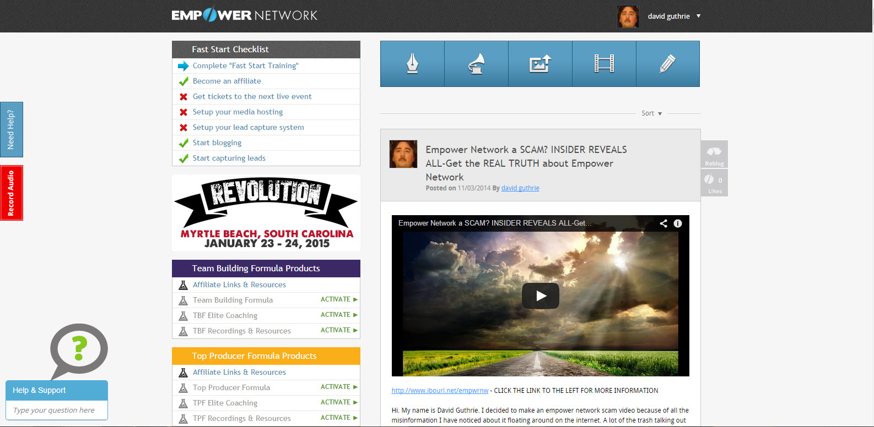
Task: Open the Sort dropdown
Action: tap(651, 113)
